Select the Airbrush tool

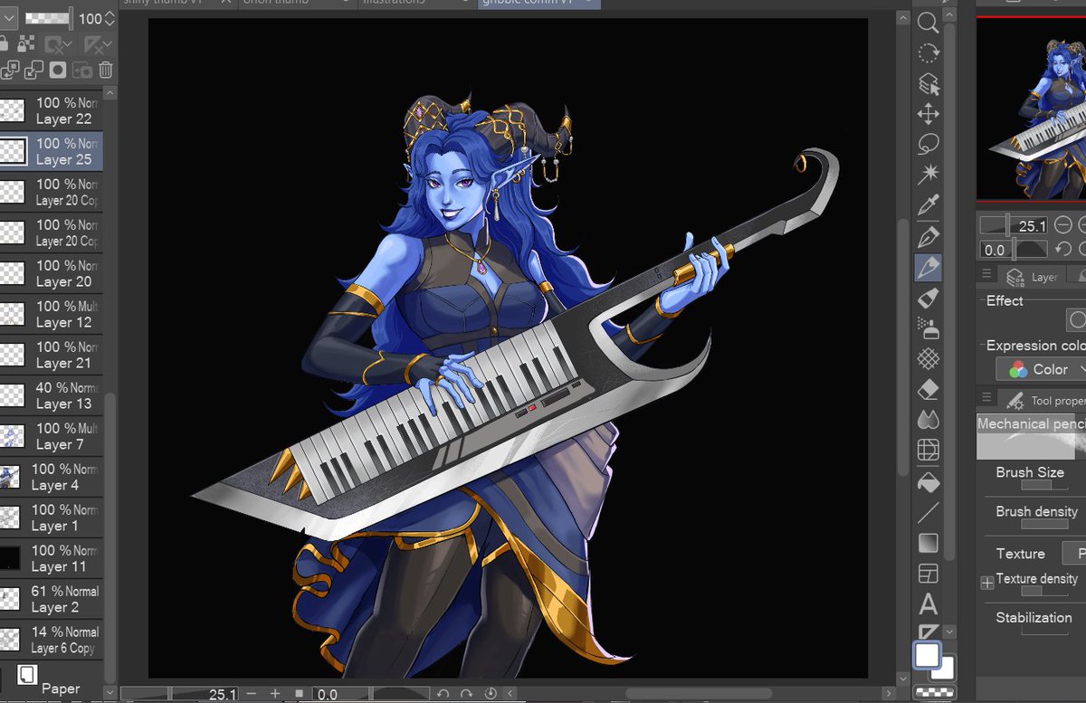(x=928, y=328)
